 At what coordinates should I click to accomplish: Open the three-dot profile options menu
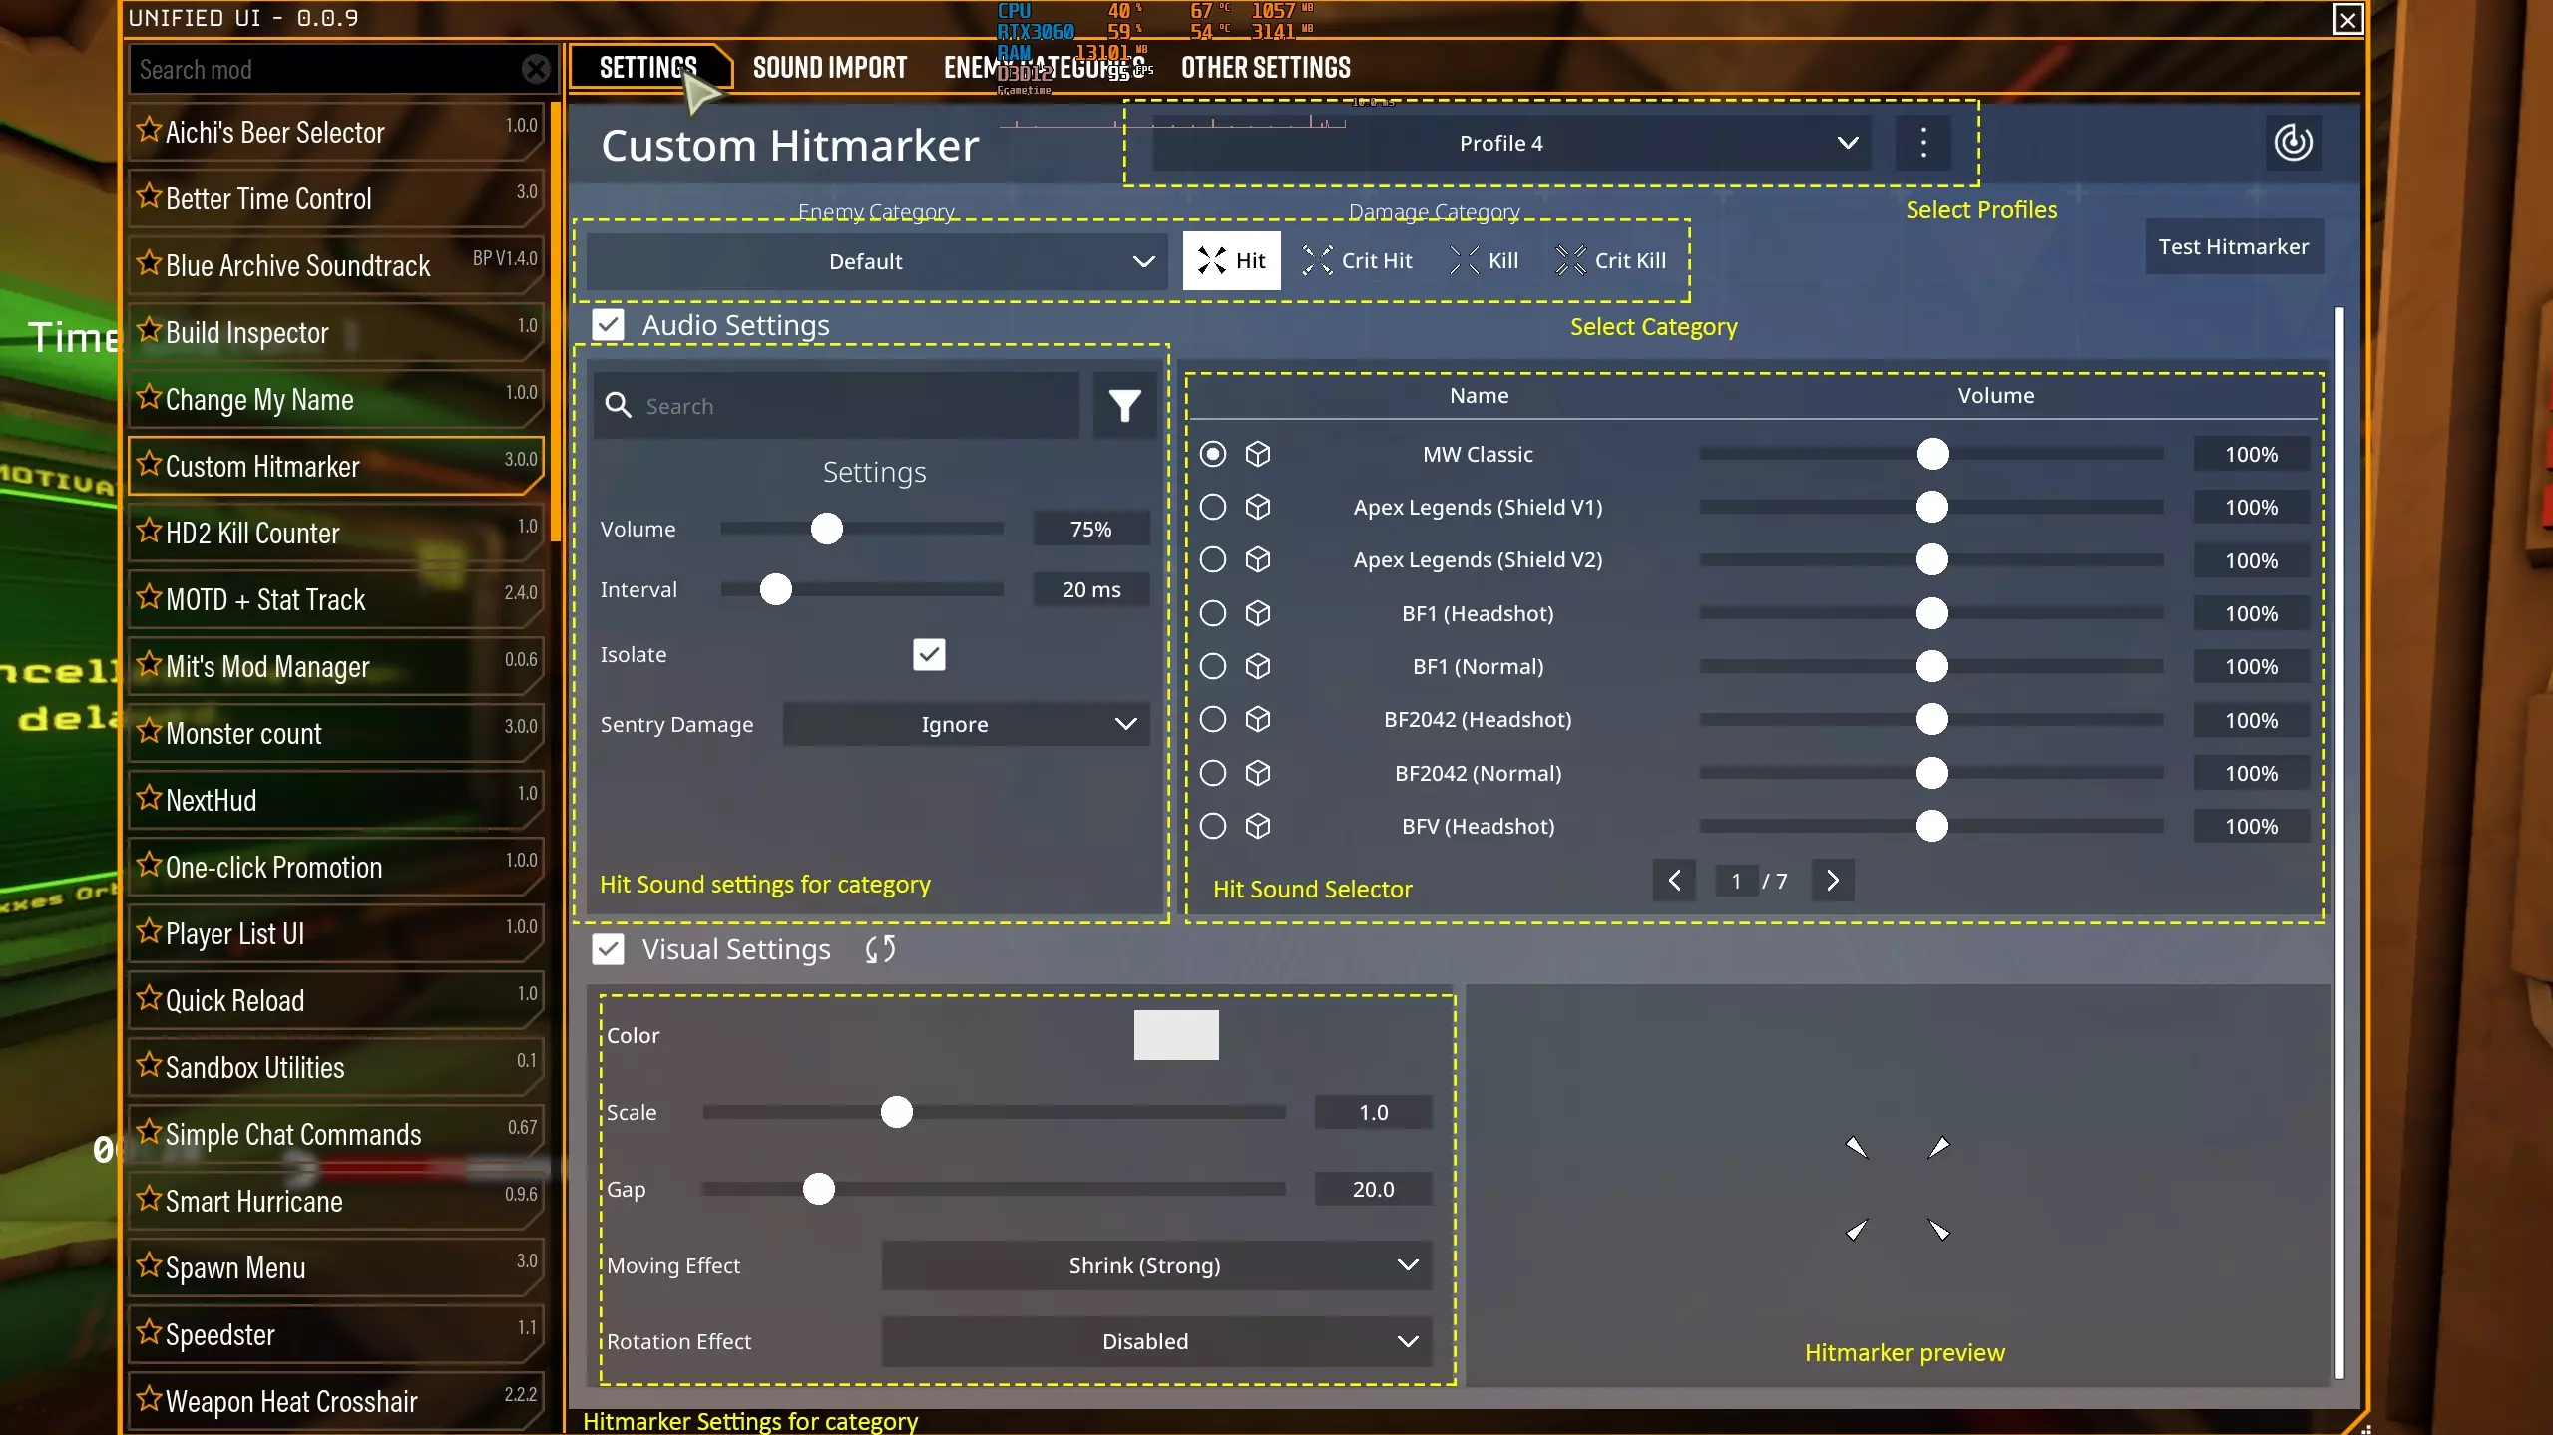tap(1923, 143)
